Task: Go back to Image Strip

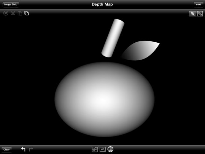Action: click(x=11, y=4)
